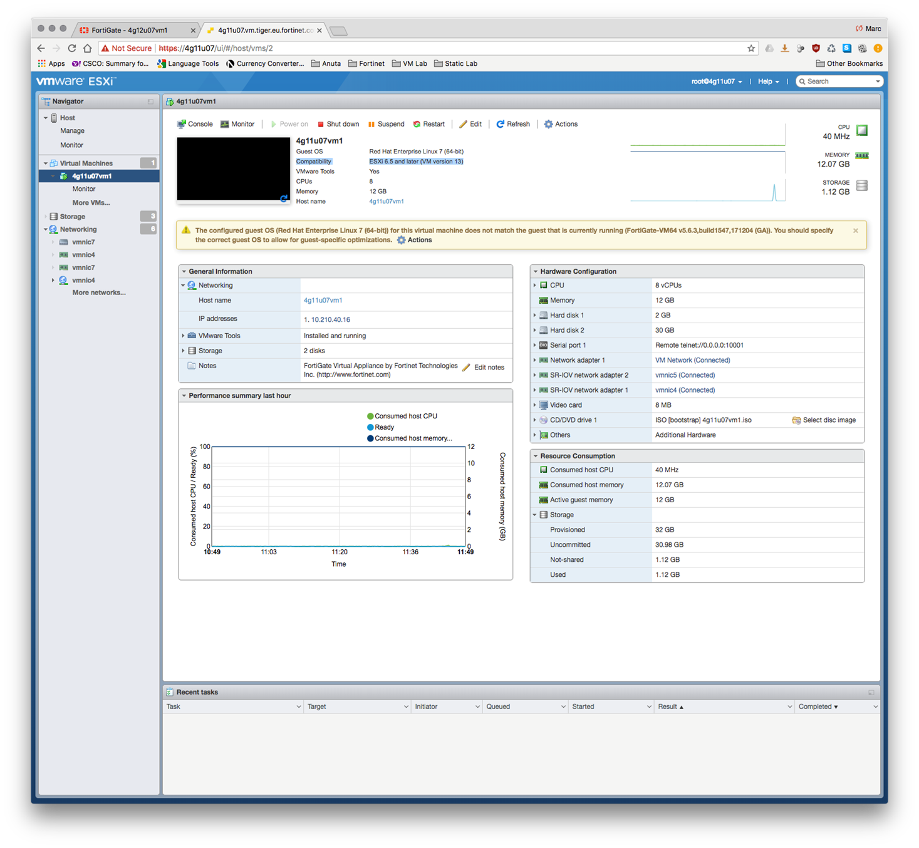Click the Shut down toolbar button
919x848 pixels.
tap(338, 124)
